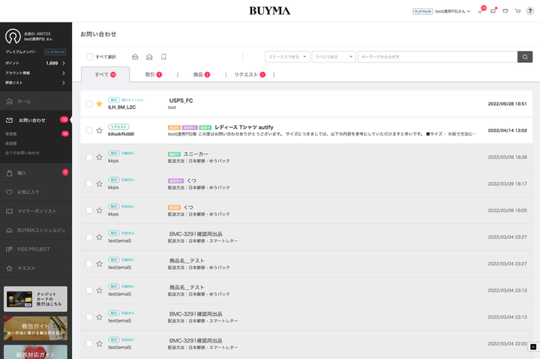This screenshot has height=359, width=540.
Task: Star the スニーカー message
Action: pos(99,157)
